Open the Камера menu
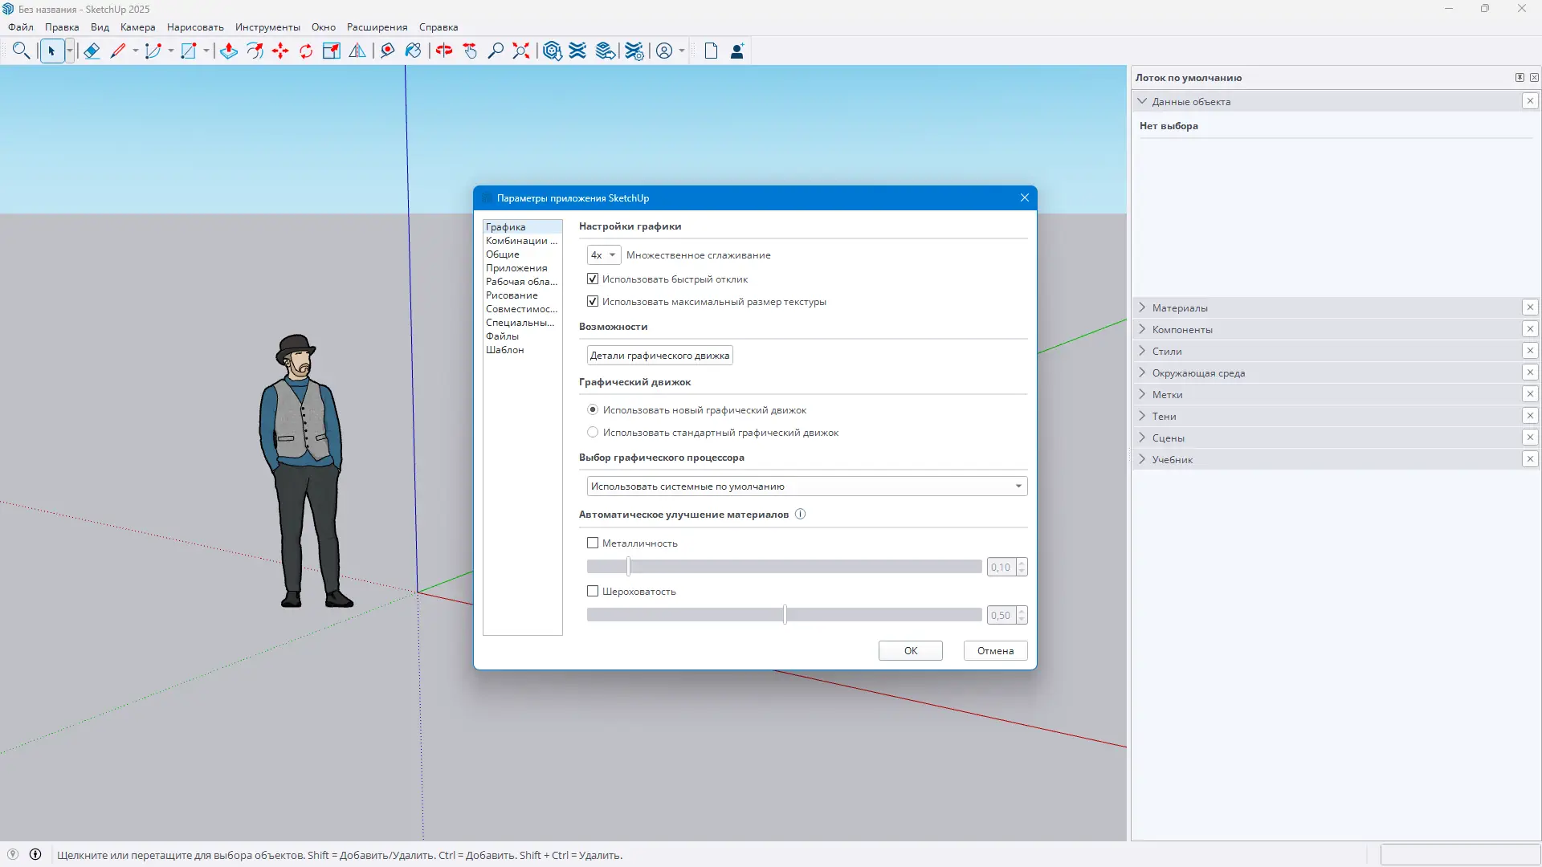 point(137,27)
